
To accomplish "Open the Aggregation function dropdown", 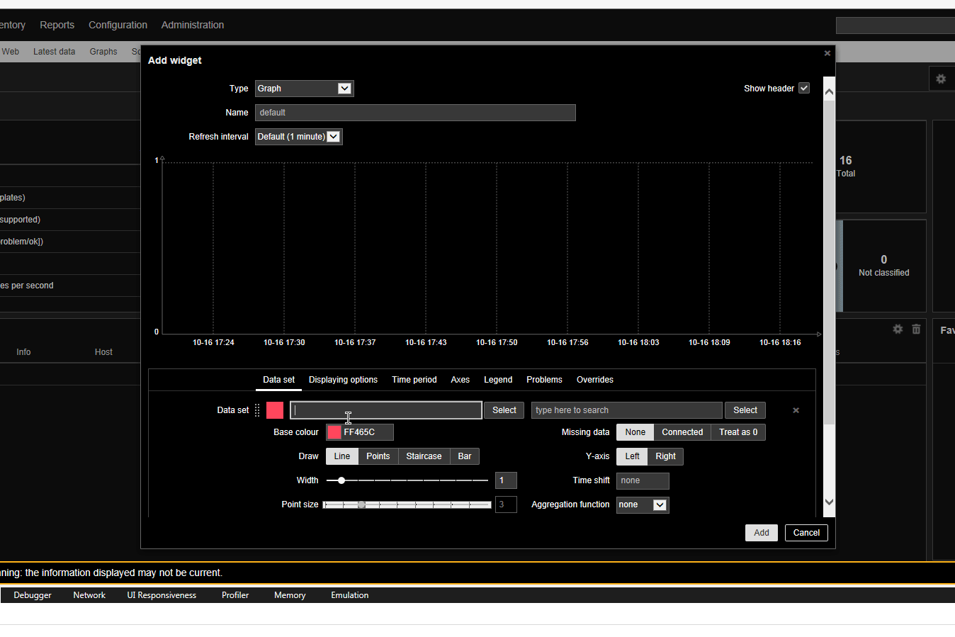I will click(x=642, y=504).
